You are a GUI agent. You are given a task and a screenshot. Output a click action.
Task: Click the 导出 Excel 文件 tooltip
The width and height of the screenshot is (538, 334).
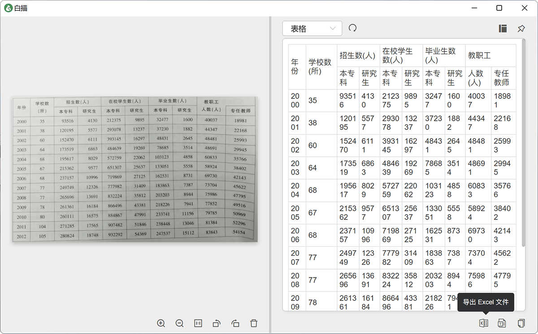coord(486,302)
